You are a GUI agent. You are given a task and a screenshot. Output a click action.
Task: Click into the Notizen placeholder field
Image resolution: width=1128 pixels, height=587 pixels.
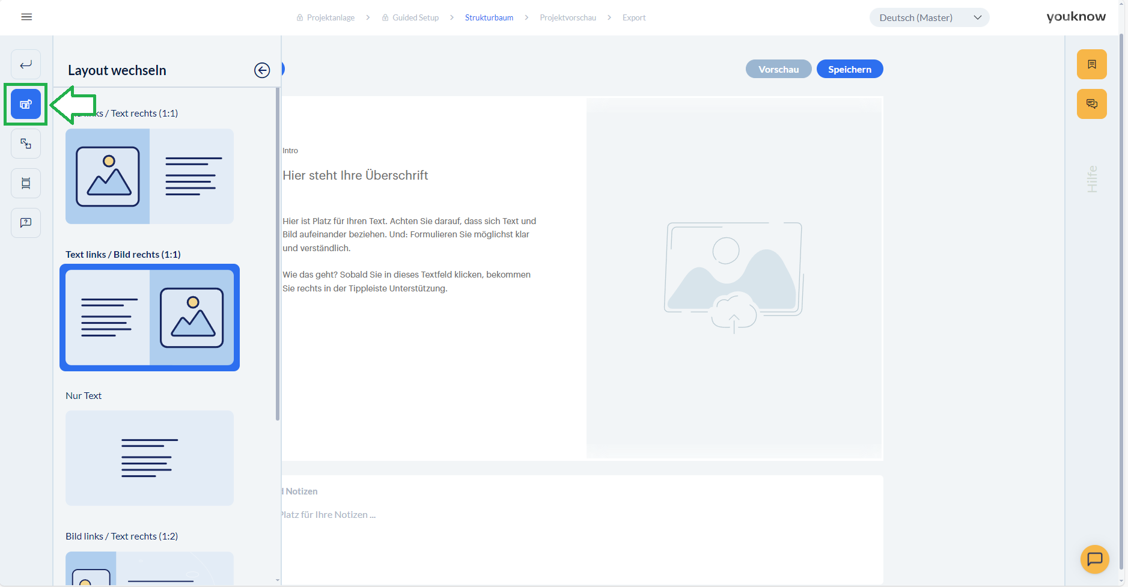(328, 515)
